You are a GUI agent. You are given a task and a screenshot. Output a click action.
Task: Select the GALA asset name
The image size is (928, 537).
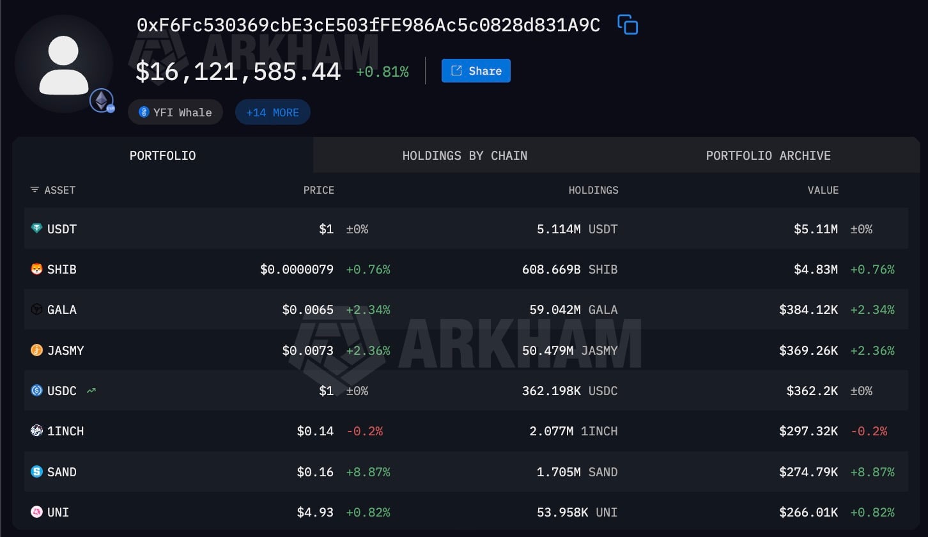62,309
